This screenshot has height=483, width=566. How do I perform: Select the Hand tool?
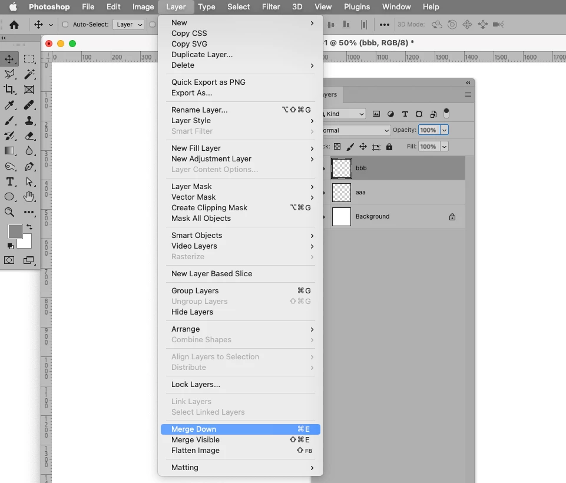[29, 197]
